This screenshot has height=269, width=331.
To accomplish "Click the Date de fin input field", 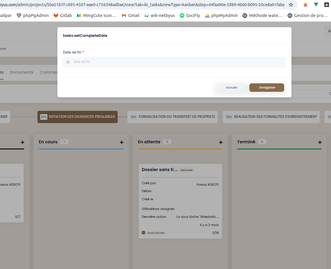I will click(x=174, y=62).
